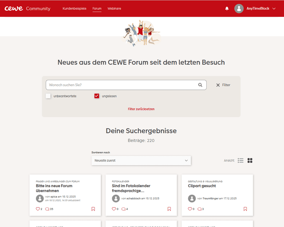The image size is (284, 227).
Task: Open post Sind im Fotokalender fremdsprachige...
Action: coord(131,188)
